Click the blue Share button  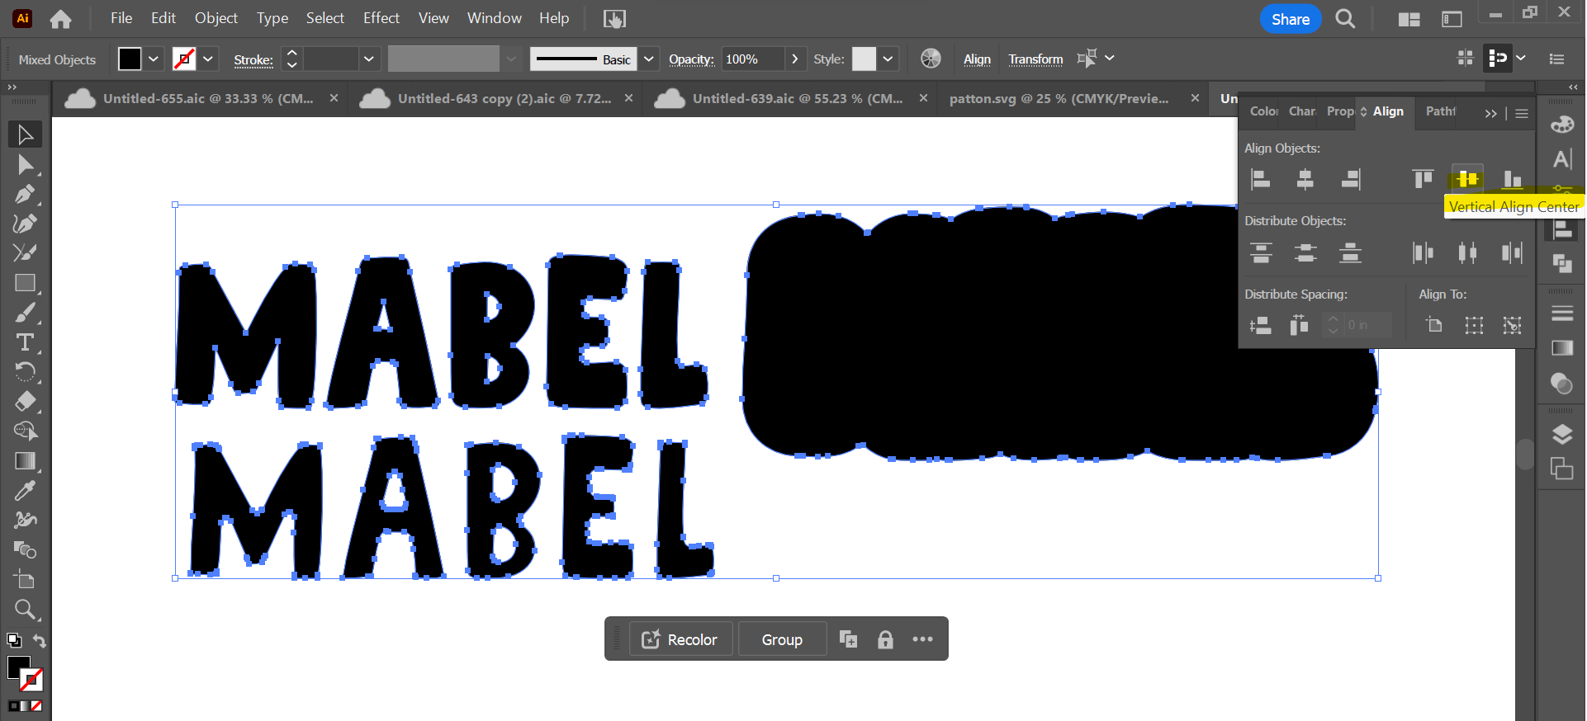coord(1290,19)
